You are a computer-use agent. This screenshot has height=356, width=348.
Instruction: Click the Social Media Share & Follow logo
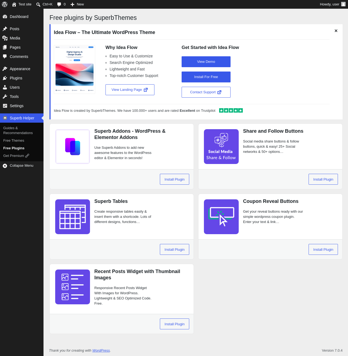(221, 147)
